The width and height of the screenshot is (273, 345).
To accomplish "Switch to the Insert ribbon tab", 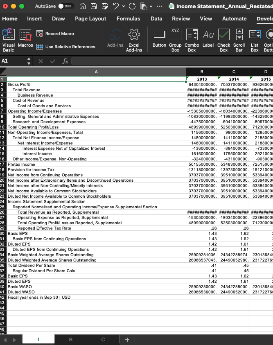I will point(34,19).
